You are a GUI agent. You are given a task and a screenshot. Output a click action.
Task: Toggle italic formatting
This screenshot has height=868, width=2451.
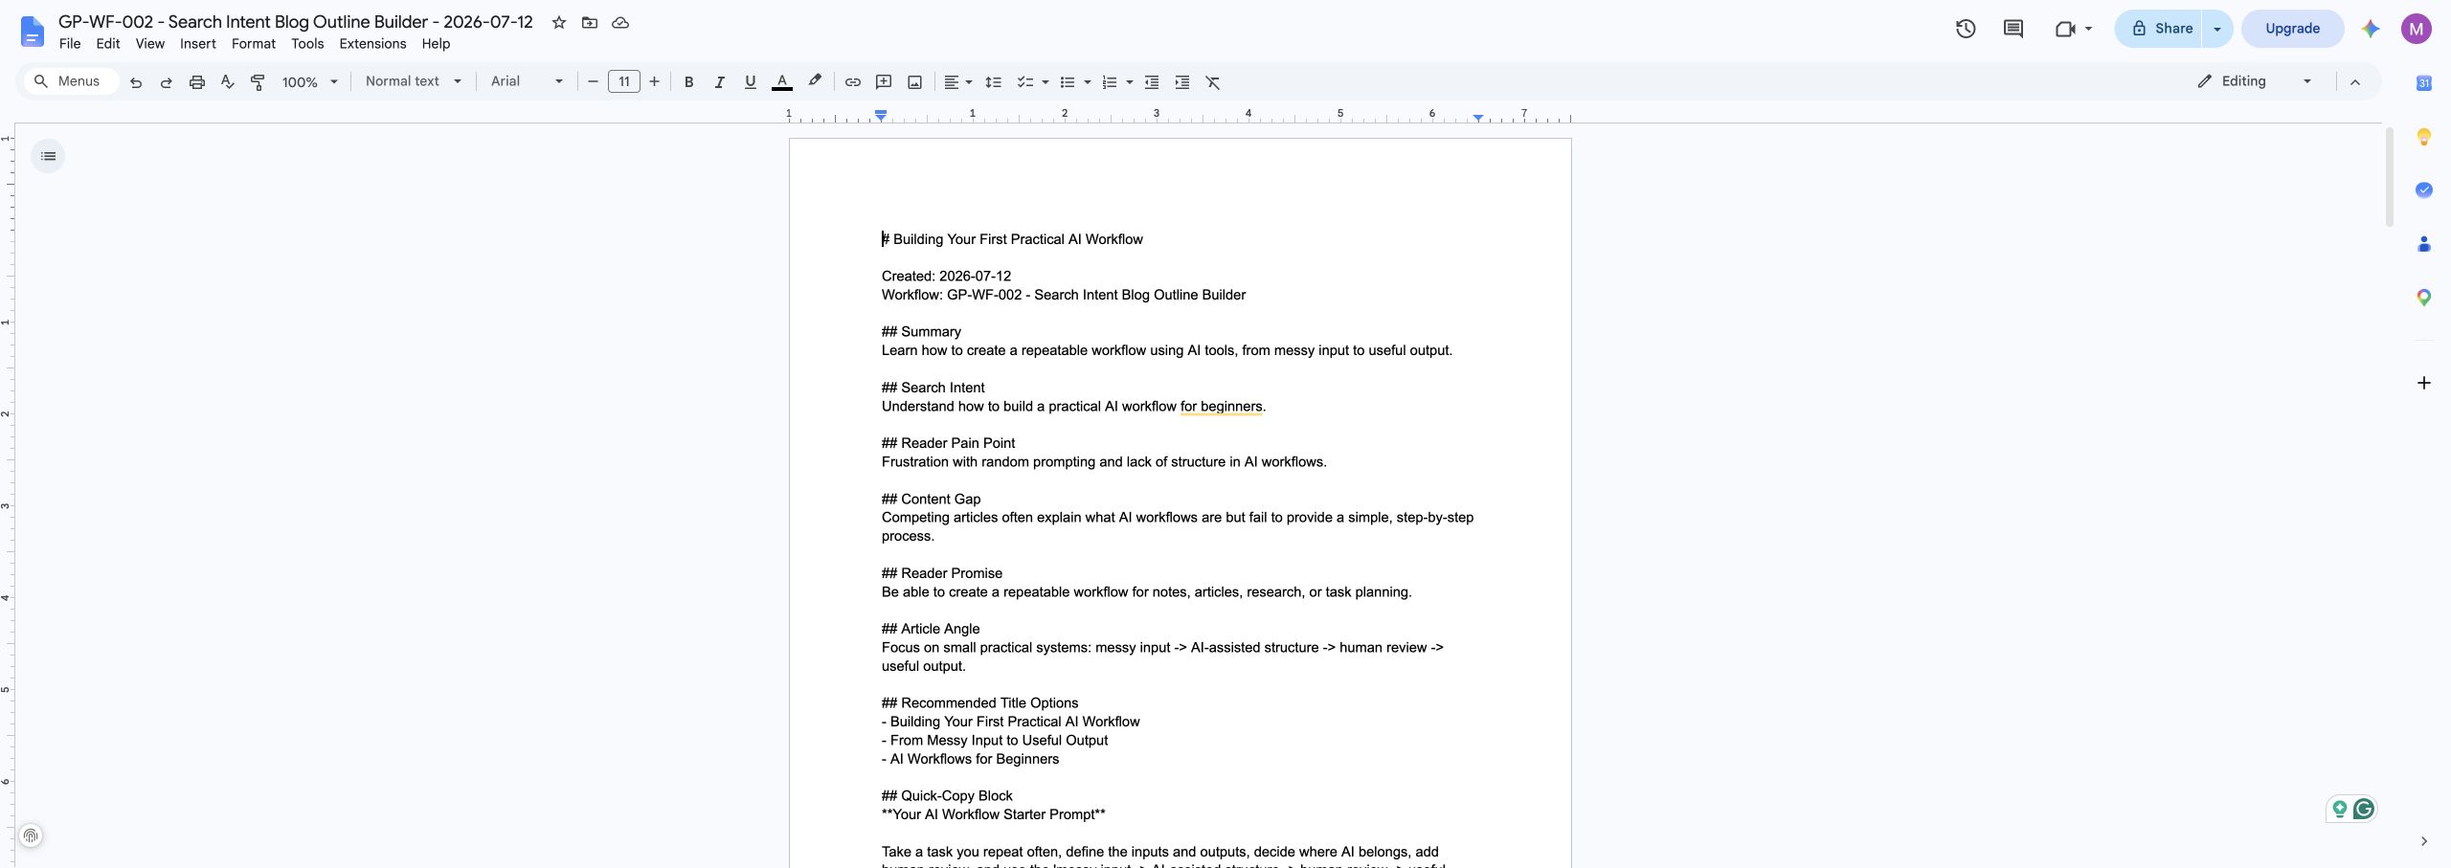[x=719, y=82]
